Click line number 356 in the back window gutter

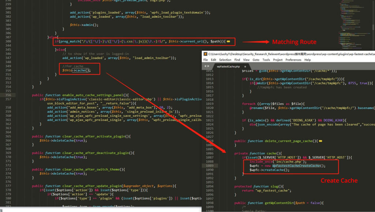[8, 95]
